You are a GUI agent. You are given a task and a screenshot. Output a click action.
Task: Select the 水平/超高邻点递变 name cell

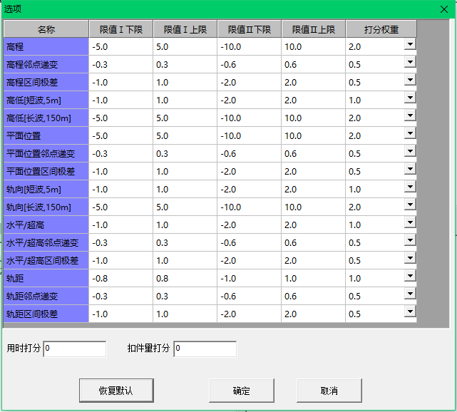click(x=46, y=242)
